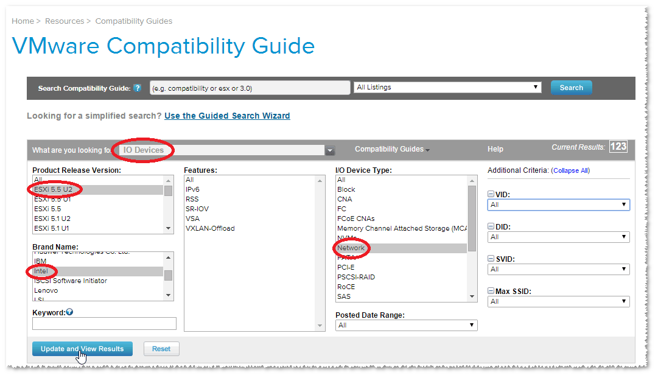Viewport: 658px width, 378px height.
Task: Select RSS feature
Action: click(250, 199)
